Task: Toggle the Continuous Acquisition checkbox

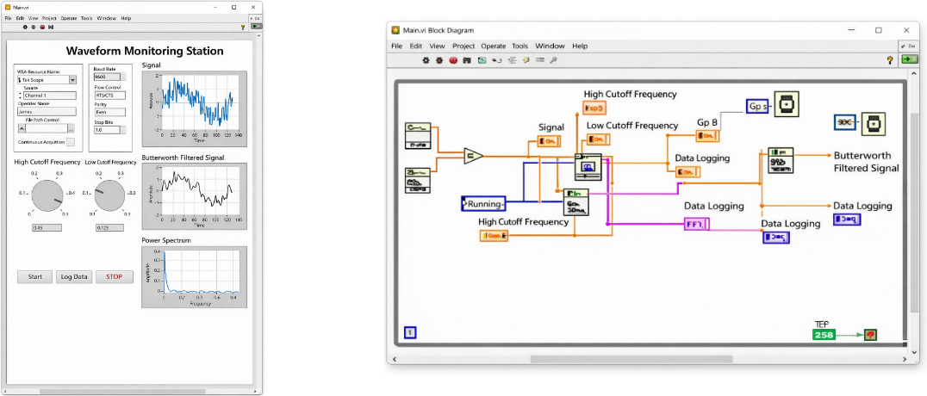Action: (x=71, y=142)
